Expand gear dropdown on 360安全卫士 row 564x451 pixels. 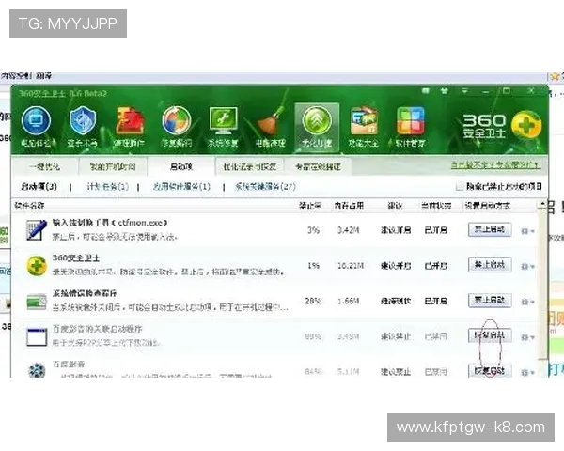tap(527, 266)
